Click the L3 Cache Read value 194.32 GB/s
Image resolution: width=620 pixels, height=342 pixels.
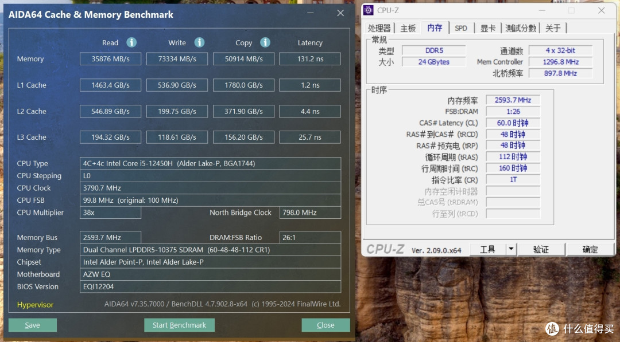[110, 137]
